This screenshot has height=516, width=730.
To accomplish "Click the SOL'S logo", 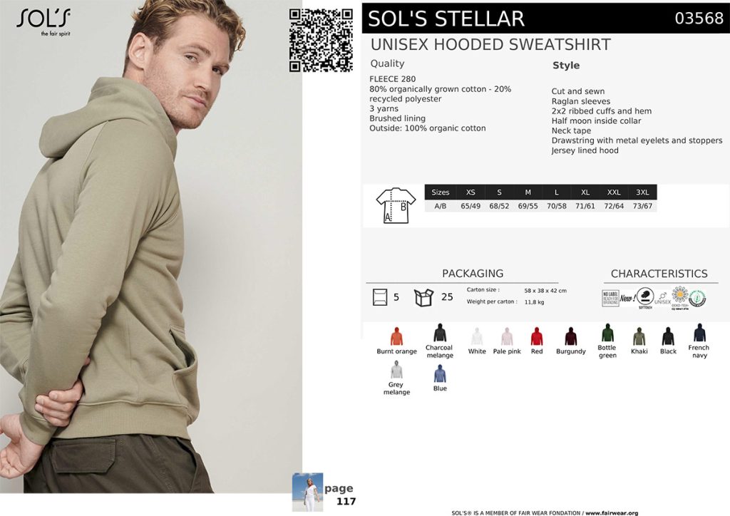I will [43, 22].
